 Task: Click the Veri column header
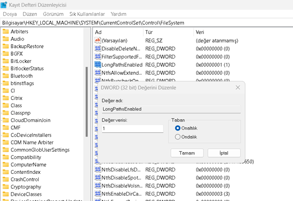[x=200, y=32]
